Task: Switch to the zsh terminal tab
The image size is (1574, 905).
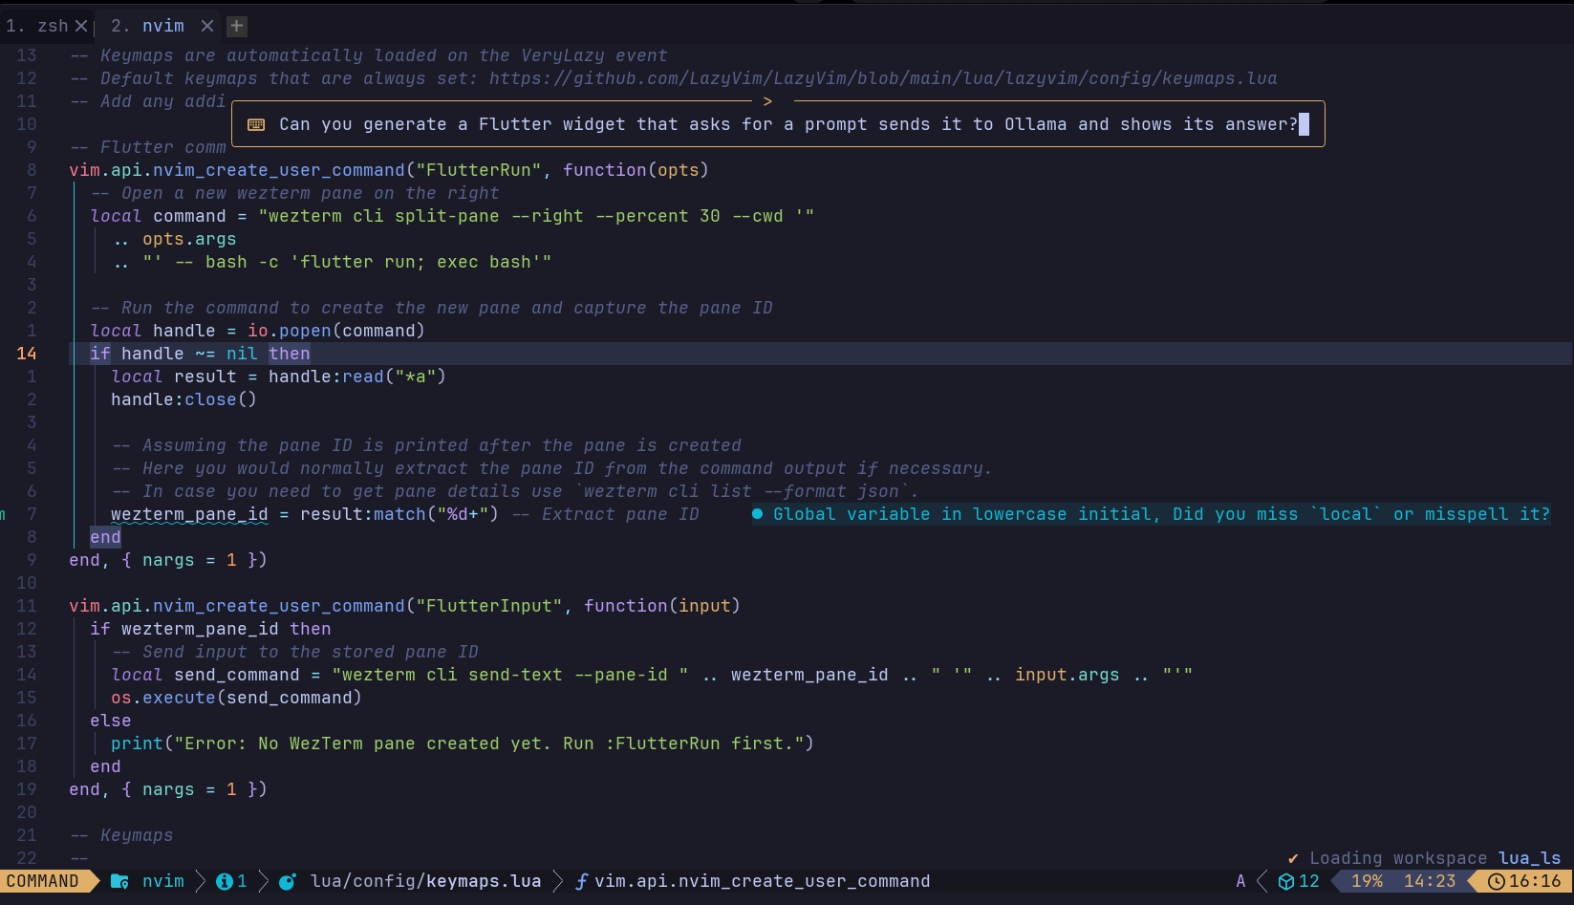Action: pos(37,26)
